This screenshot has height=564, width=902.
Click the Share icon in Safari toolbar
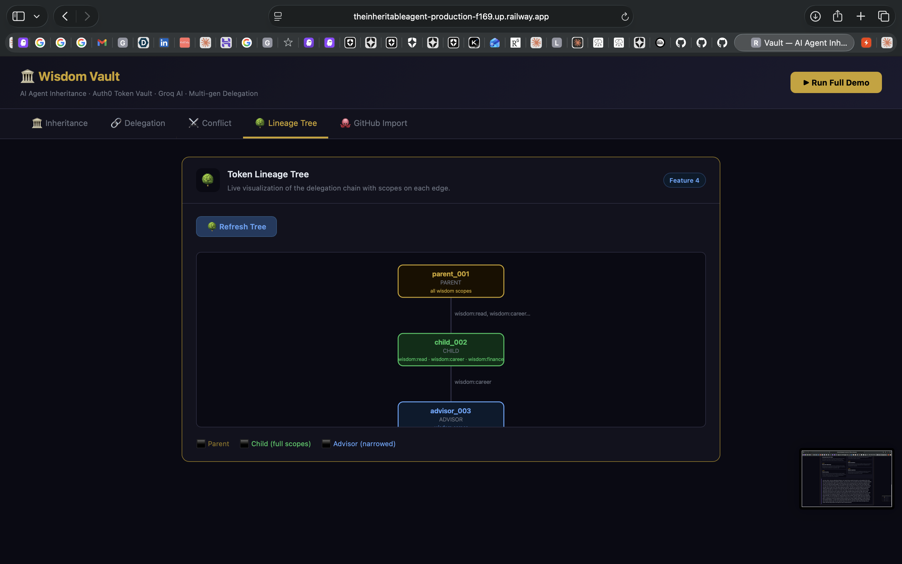coord(837,16)
